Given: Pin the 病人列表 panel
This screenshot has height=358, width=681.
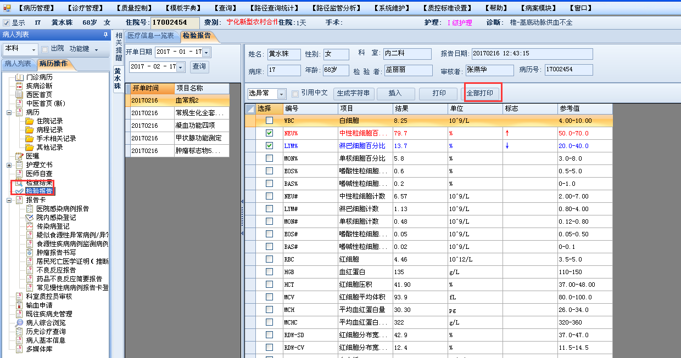Looking at the screenshot, I should pos(106,35).
